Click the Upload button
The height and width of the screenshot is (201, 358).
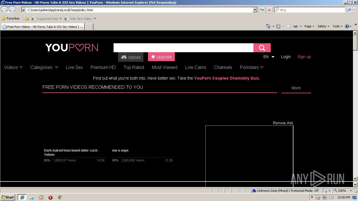tap(131, 57)
